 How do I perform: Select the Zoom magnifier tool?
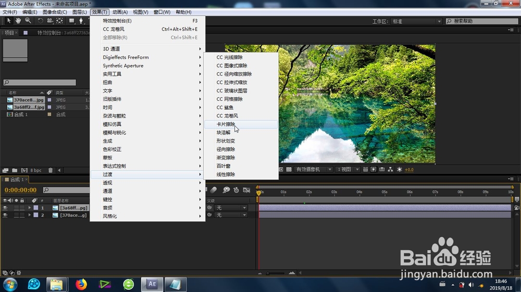tap(28, 21)
